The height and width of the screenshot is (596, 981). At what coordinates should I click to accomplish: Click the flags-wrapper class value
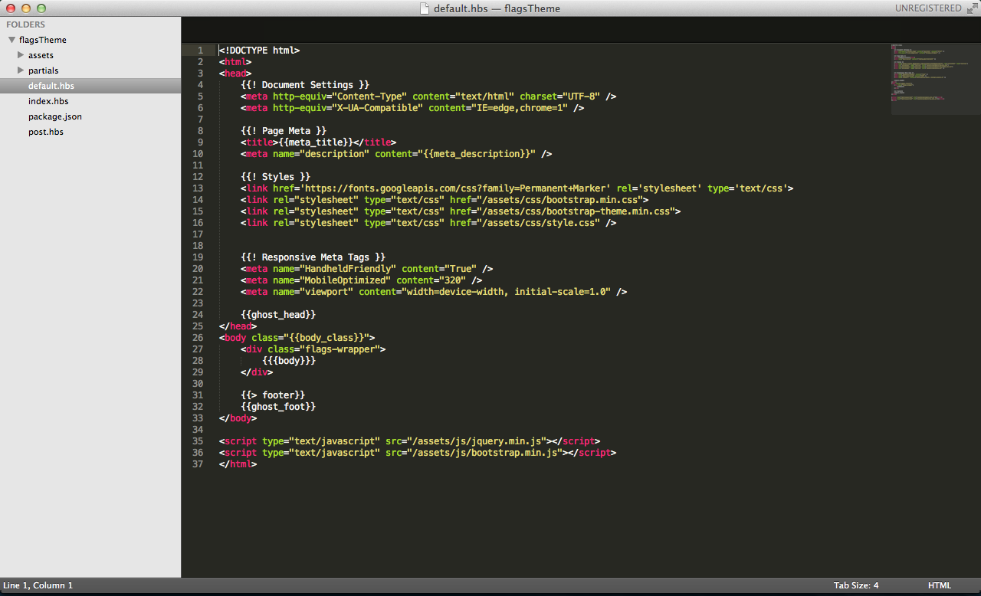(340, 349)
